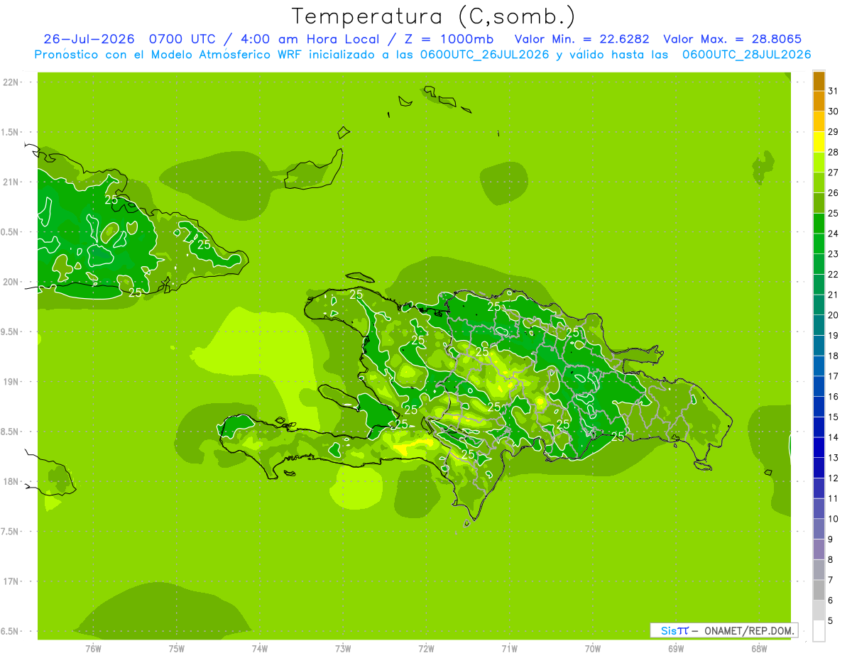852x658 pixels.
Task: Click the legend value '30'
Action: tap(833, 111)
